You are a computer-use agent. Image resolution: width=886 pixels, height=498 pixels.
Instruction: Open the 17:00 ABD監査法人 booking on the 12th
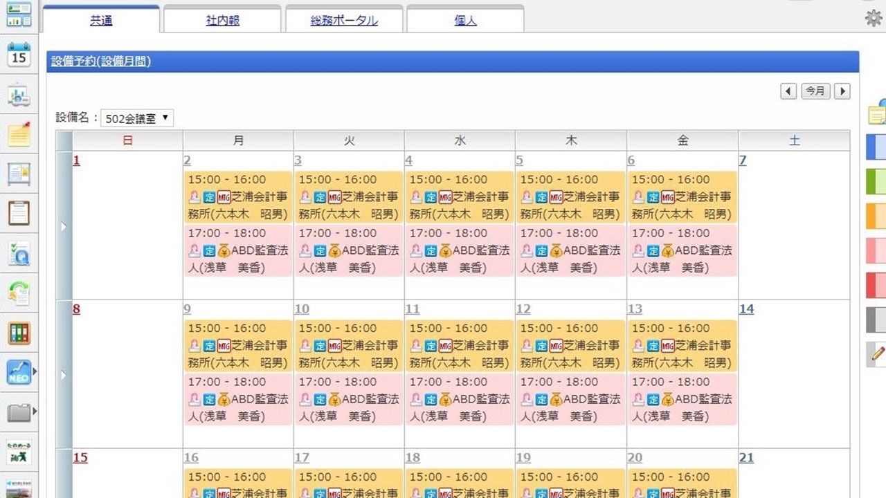[571, 399]
